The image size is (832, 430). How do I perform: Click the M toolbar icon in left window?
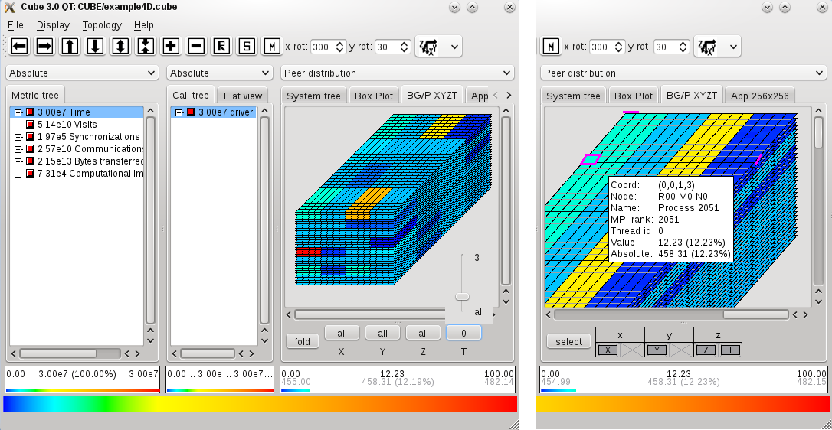pyautogui.click(x=272, y=47)
